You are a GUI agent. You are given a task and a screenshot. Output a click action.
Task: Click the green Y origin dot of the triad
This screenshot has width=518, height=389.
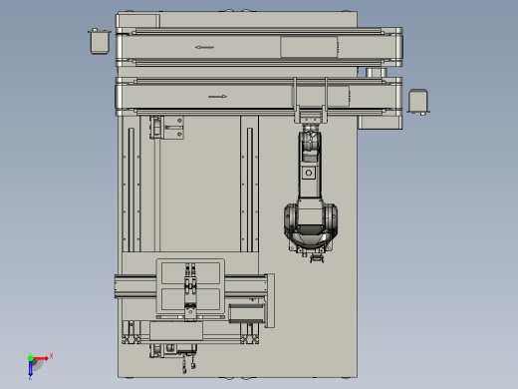pyautogui.click(x=30, y=358)
